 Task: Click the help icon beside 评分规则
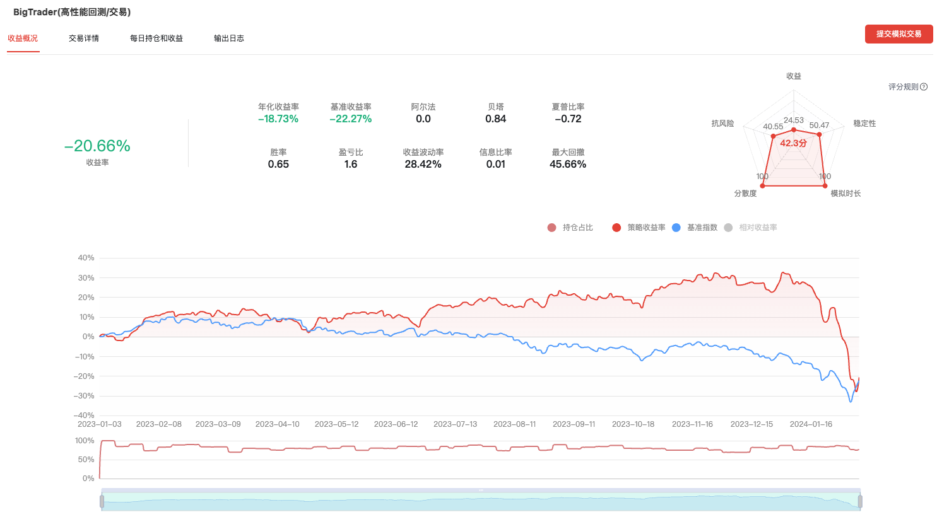pos(924,87)
